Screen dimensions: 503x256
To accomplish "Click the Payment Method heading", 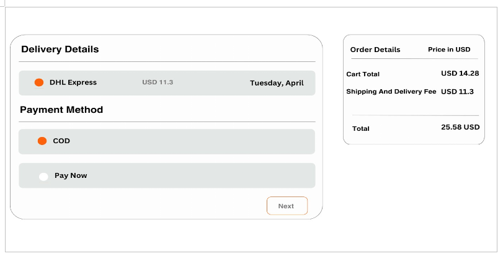I will pyautogui.click(x=61, y=110).
